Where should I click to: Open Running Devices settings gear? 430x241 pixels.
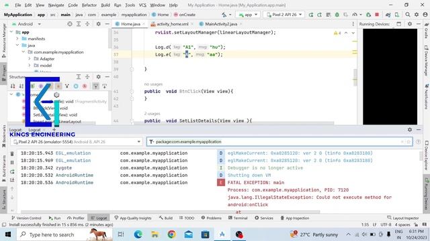pos(410,24)
